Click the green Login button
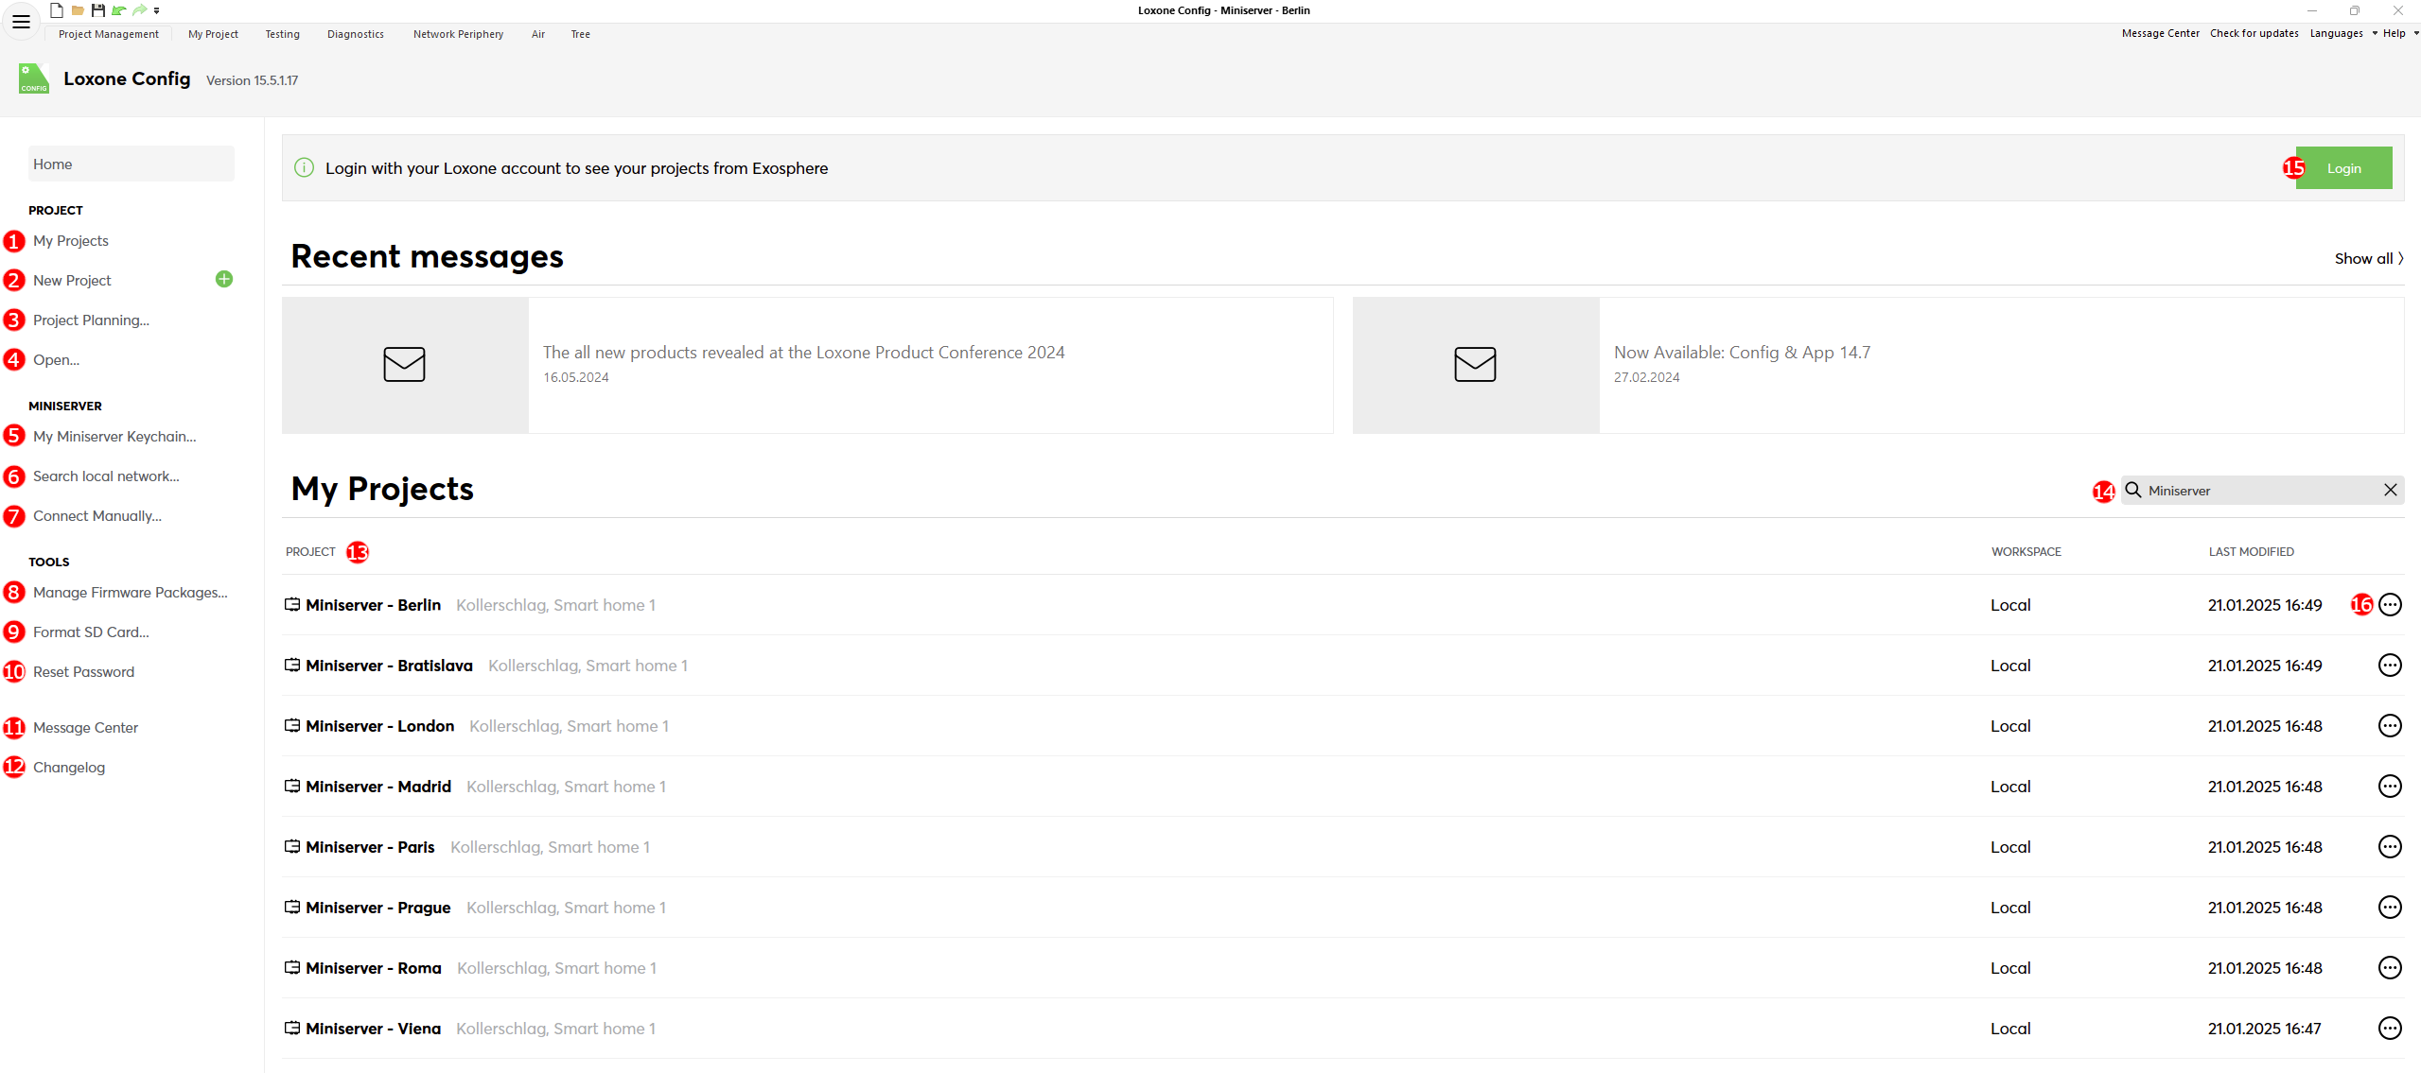Screen dimensions: 2421x1073 tap(2343, 168)
